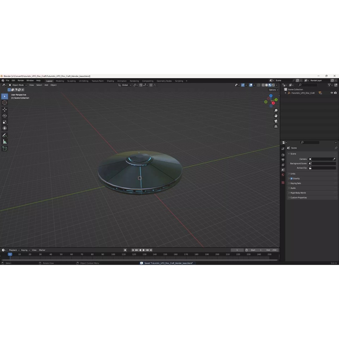Open the Tool properties tab

[283, 148]
